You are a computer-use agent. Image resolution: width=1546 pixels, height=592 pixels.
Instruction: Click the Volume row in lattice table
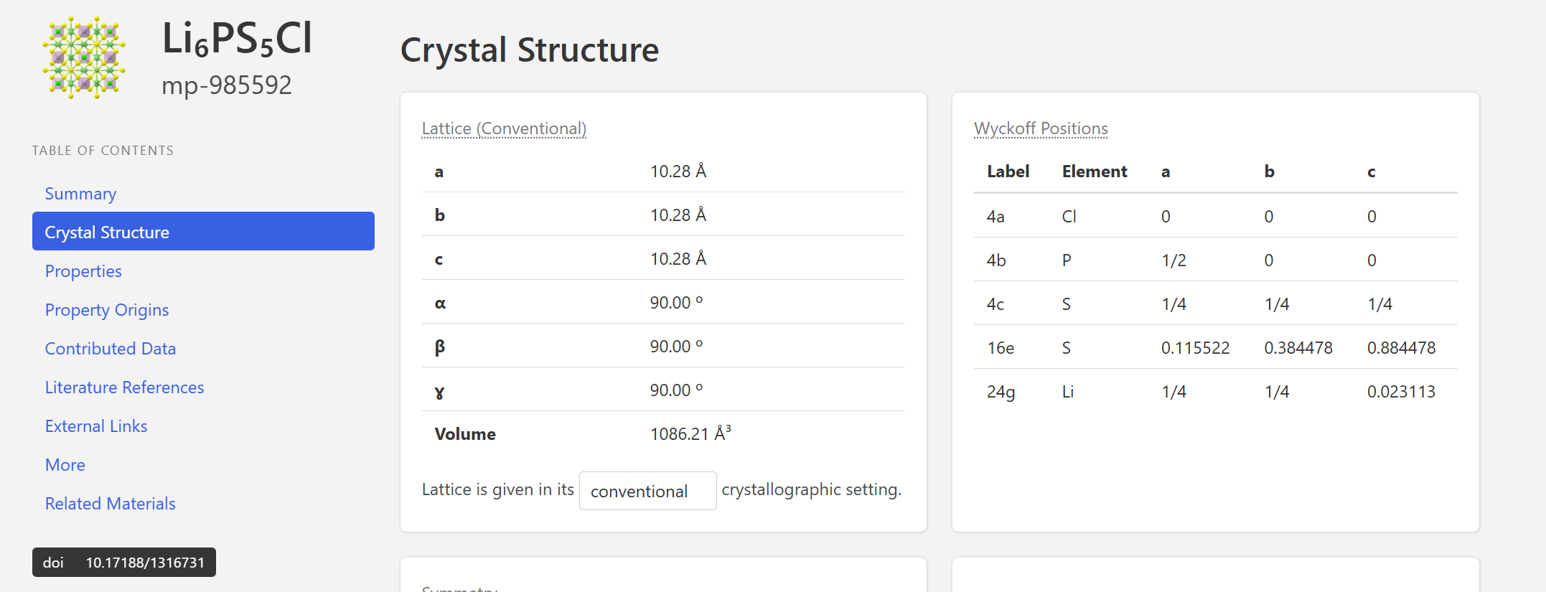(663, 433)
